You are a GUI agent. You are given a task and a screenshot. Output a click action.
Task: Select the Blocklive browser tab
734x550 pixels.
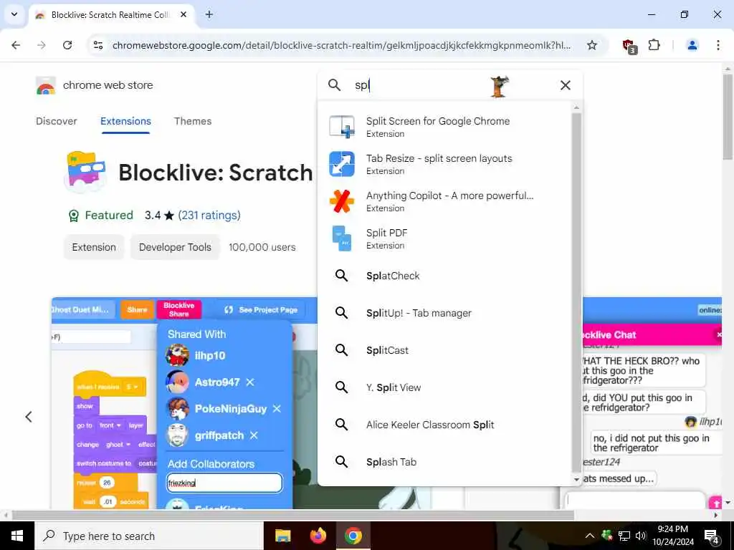coord(111,15)
